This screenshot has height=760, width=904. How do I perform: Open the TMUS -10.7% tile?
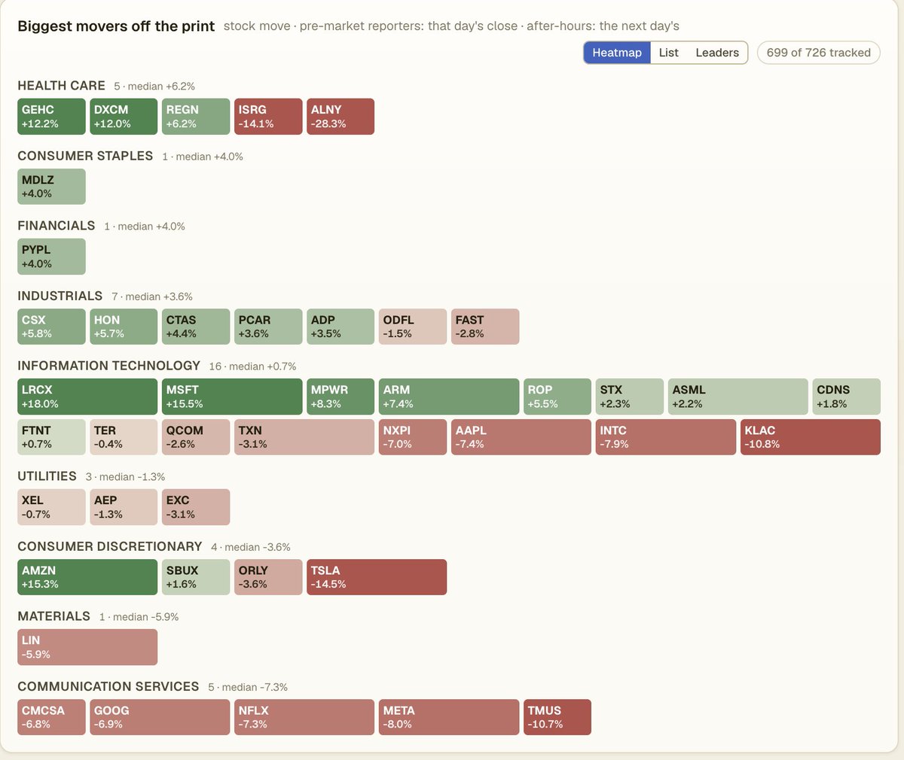tap(557, 717)
